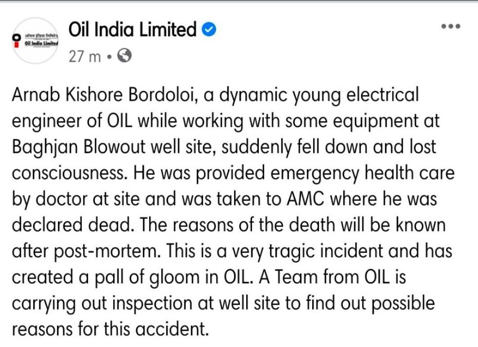
Task: Click the Oil India Limited text inside logo
Action: (41, 43)
